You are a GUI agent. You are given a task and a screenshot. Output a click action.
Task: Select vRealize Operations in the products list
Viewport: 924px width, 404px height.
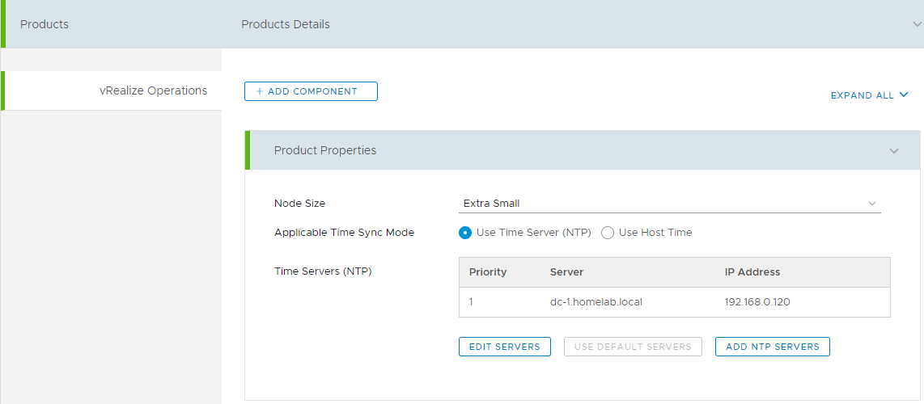pos(112,90)
